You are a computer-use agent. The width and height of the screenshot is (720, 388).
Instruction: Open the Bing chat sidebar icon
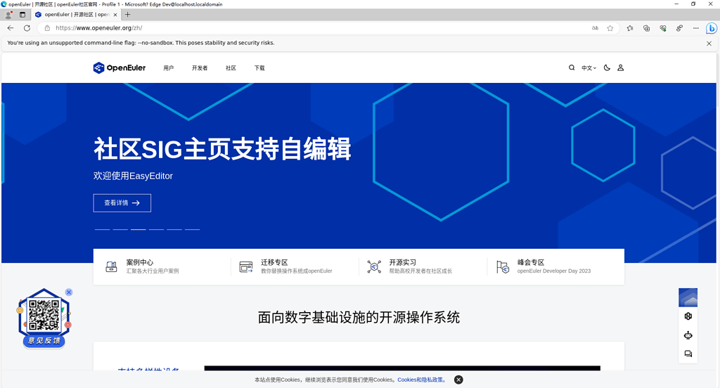point(712,28)
